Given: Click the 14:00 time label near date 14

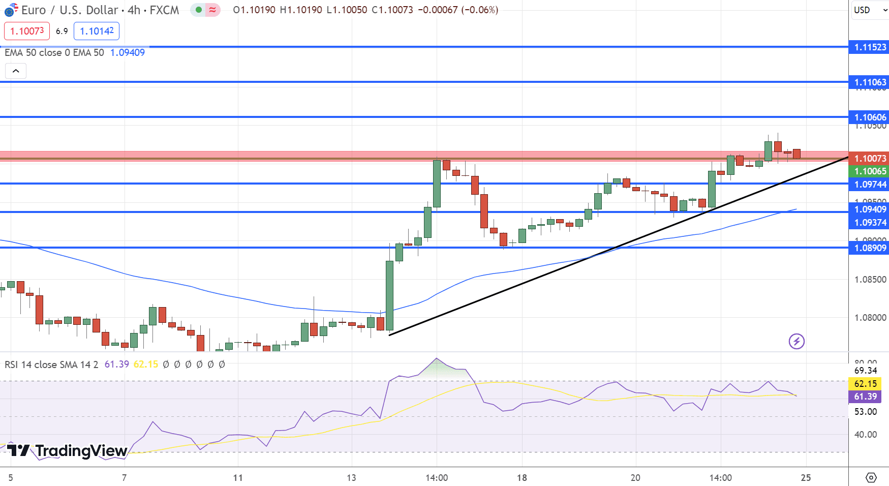Looking at the screenshot, I should click(x=437, y=478).
